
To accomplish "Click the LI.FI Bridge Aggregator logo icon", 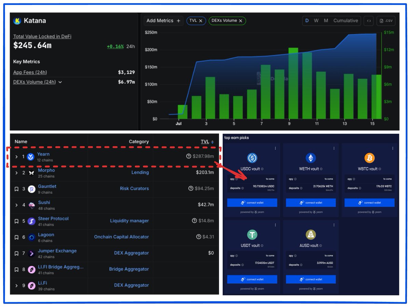I will tap(31, 269).
